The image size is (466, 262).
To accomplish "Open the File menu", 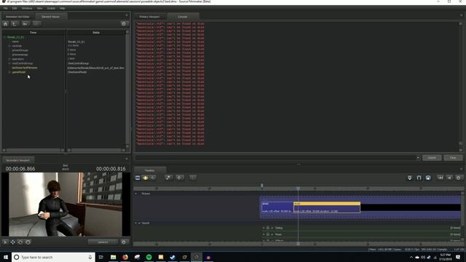I will (6, 8).
